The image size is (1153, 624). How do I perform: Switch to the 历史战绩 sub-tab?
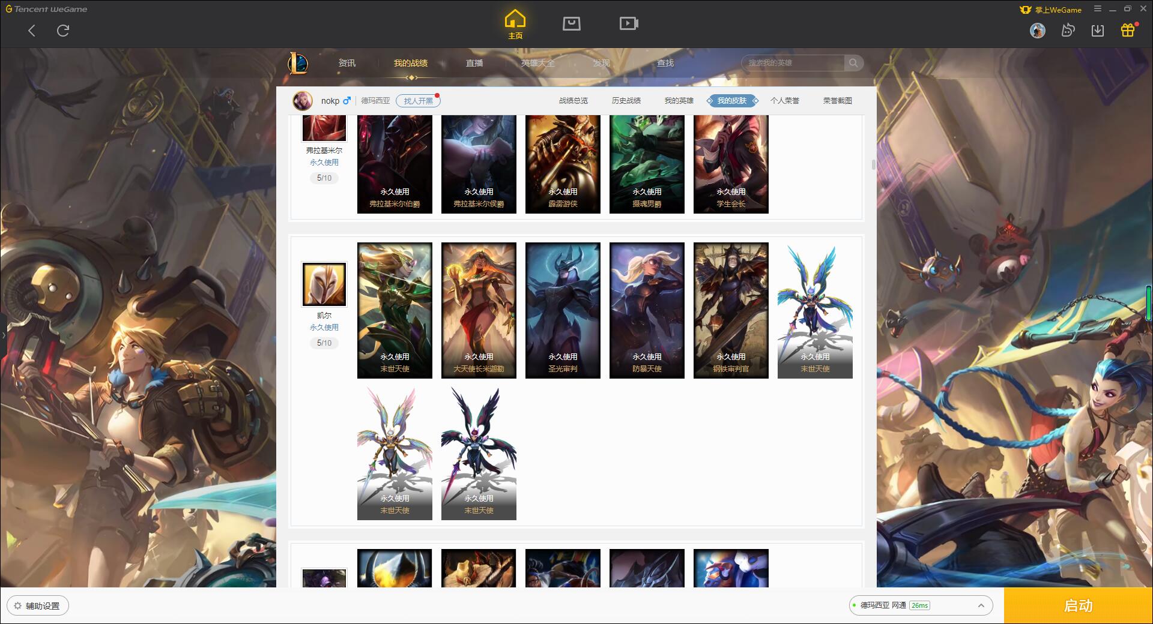coord(626,101)
